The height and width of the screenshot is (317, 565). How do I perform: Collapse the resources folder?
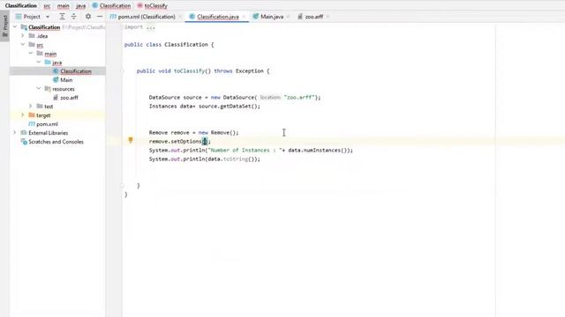pyautogui.click(x=39, y=88)
